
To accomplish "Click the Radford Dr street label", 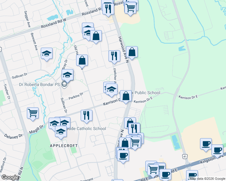I will (3, 165).
